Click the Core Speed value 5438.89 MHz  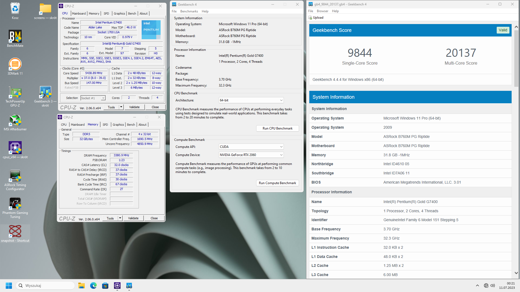[94, 73]
